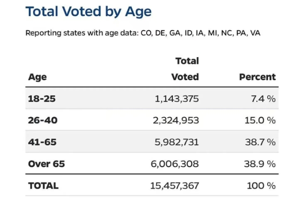Click the Total Voted column header
297x204 pixels.
point(185,69)
